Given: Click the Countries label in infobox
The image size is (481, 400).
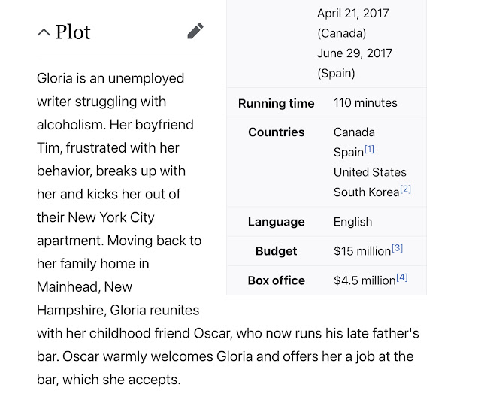Looking at the screenshot, I should pyautogui.click(x=276, y=132).
